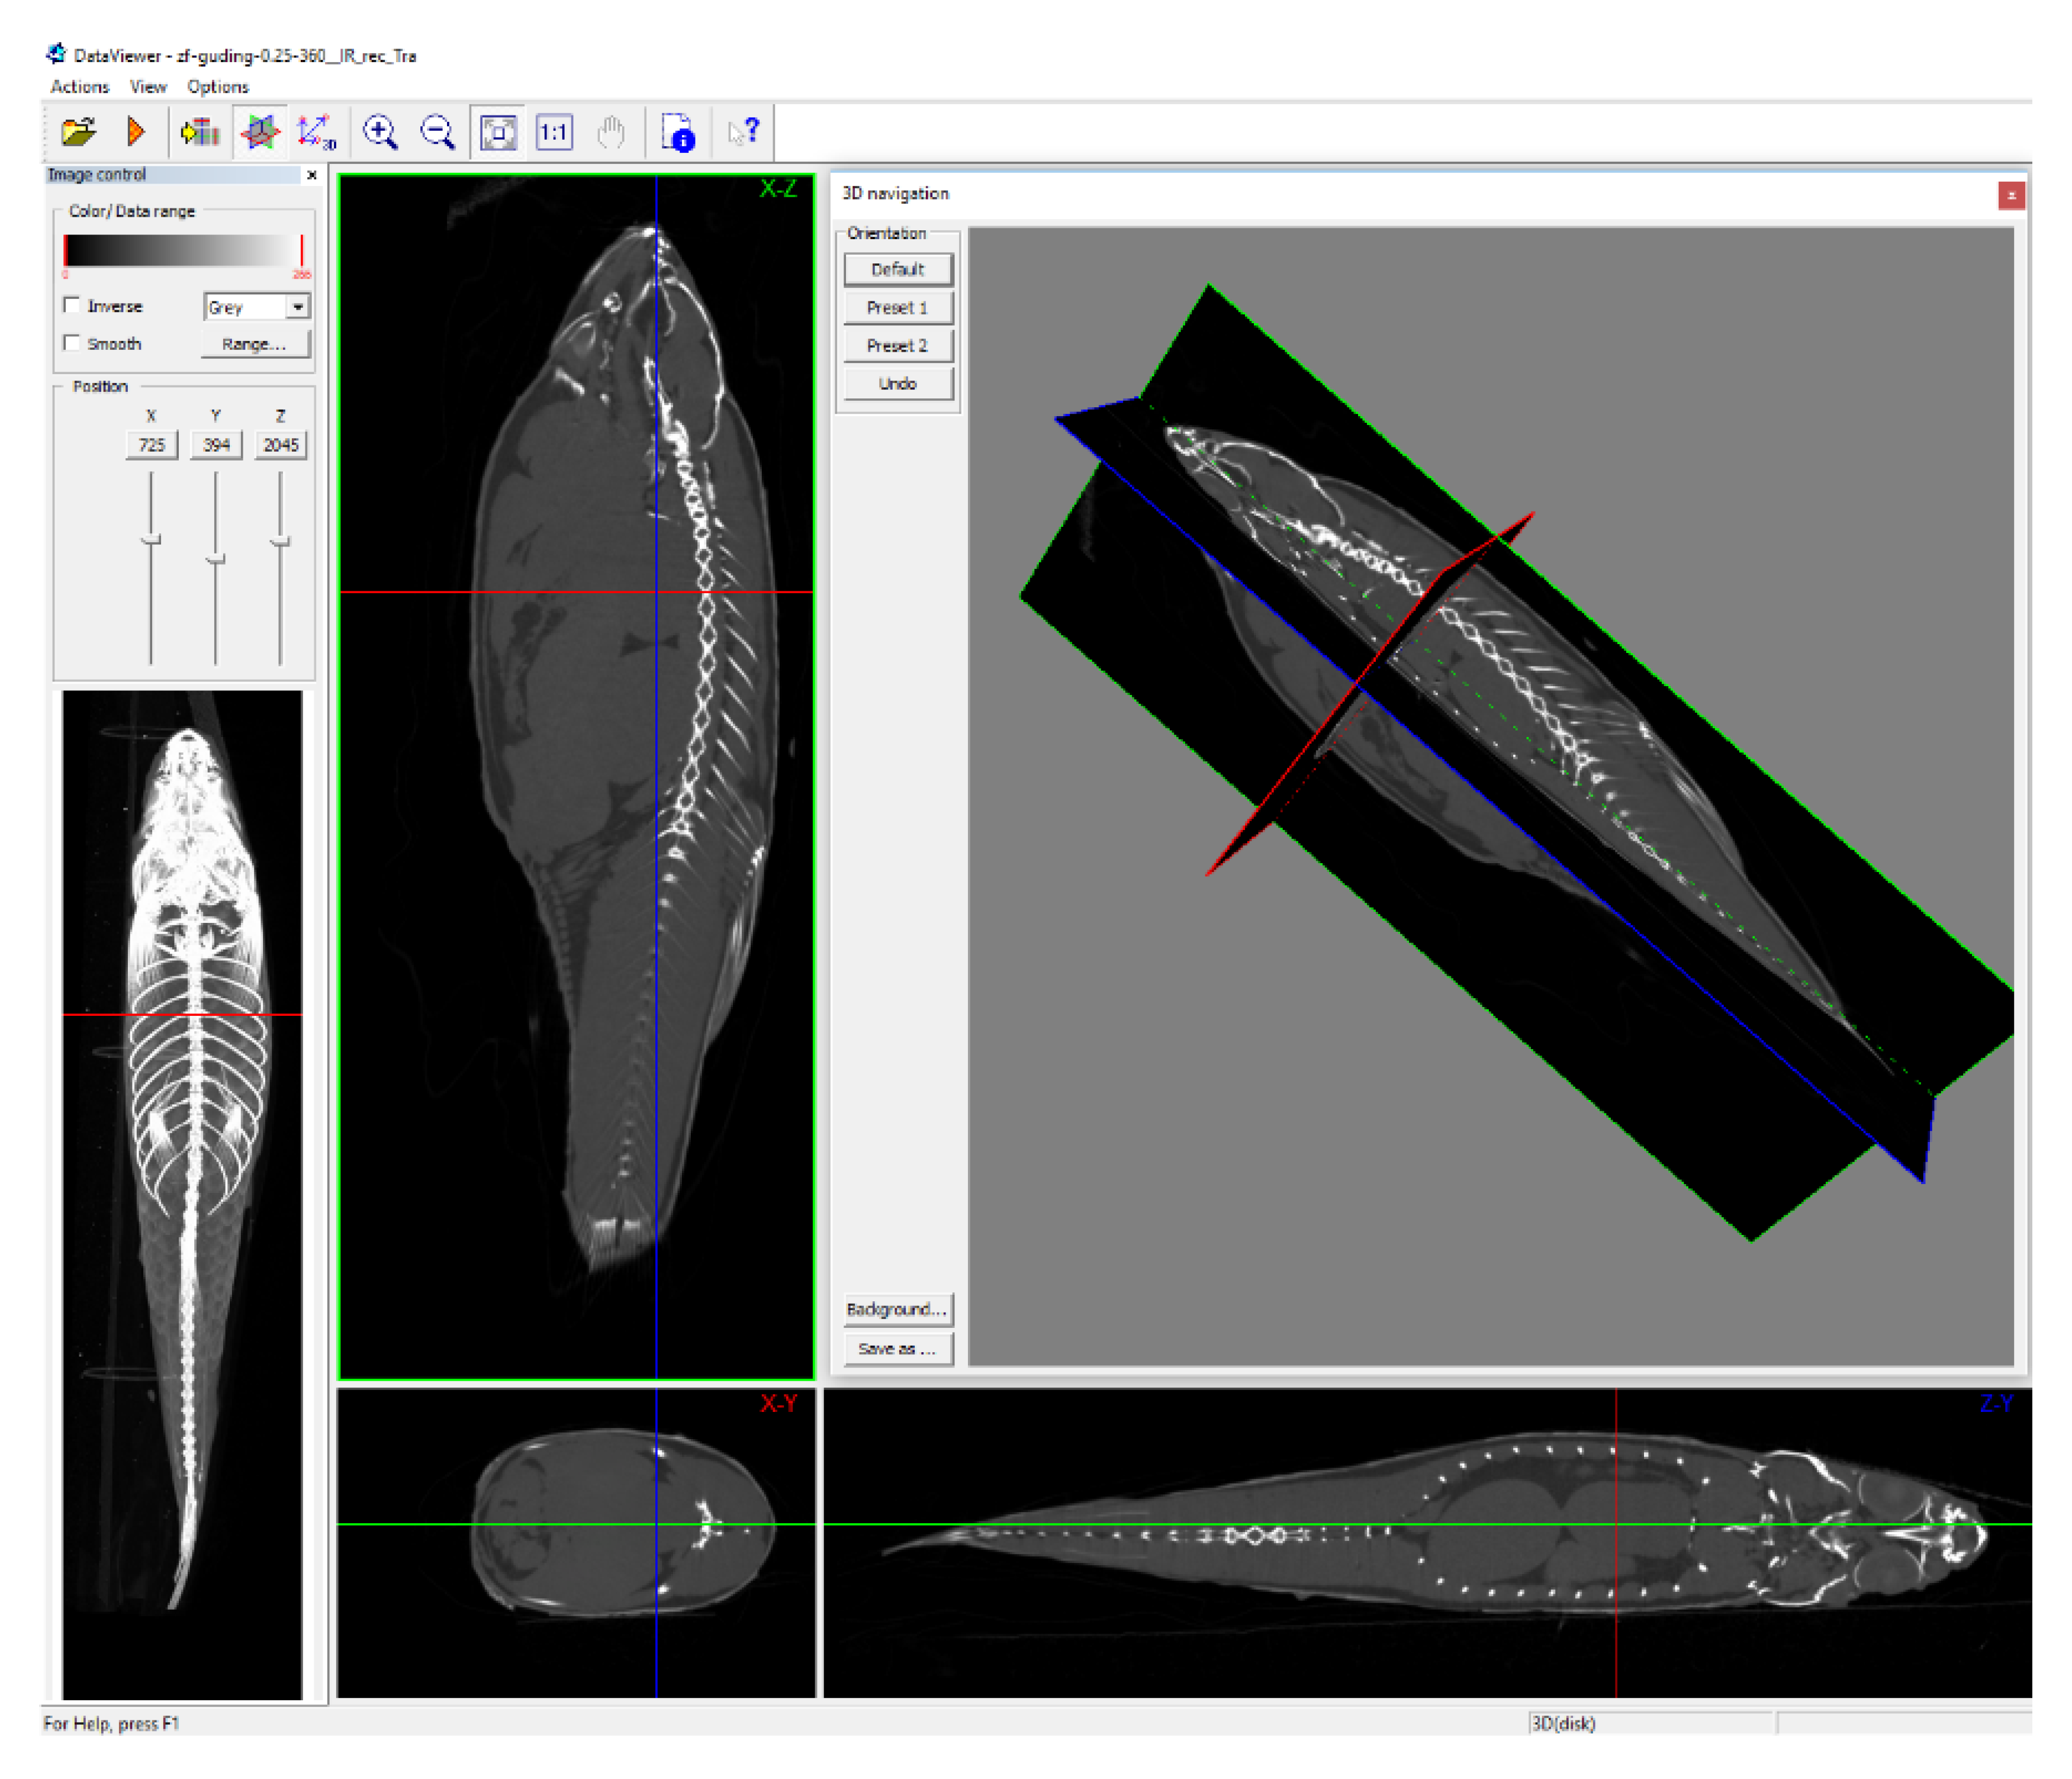Click the Range... button
Image resolution: width=2072 pixels, height=1779 pixels.
coord(254,344)
